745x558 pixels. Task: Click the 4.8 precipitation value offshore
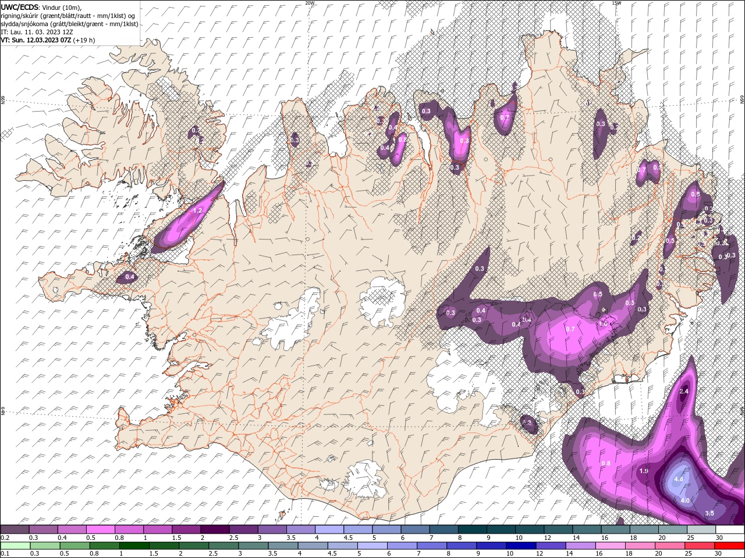(678, 480)
